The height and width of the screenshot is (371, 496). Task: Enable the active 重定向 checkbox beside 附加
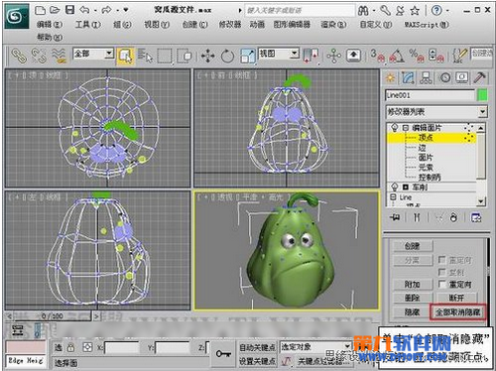point(441,284)
